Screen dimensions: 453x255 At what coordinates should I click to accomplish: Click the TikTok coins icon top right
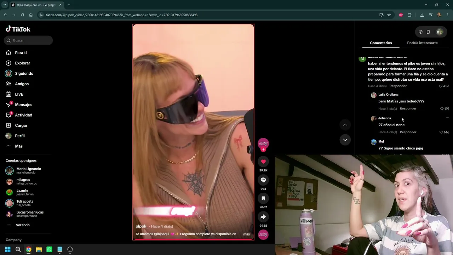point(420,32)
